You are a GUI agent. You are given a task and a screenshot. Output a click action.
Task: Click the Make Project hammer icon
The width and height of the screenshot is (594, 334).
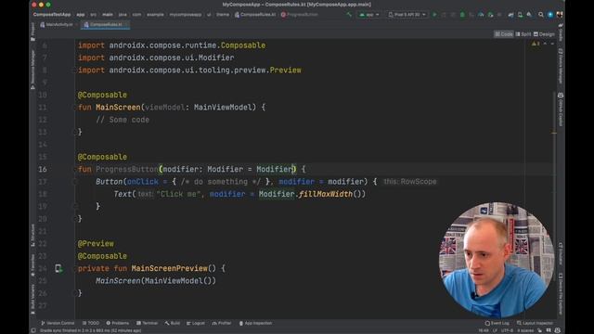349,15
